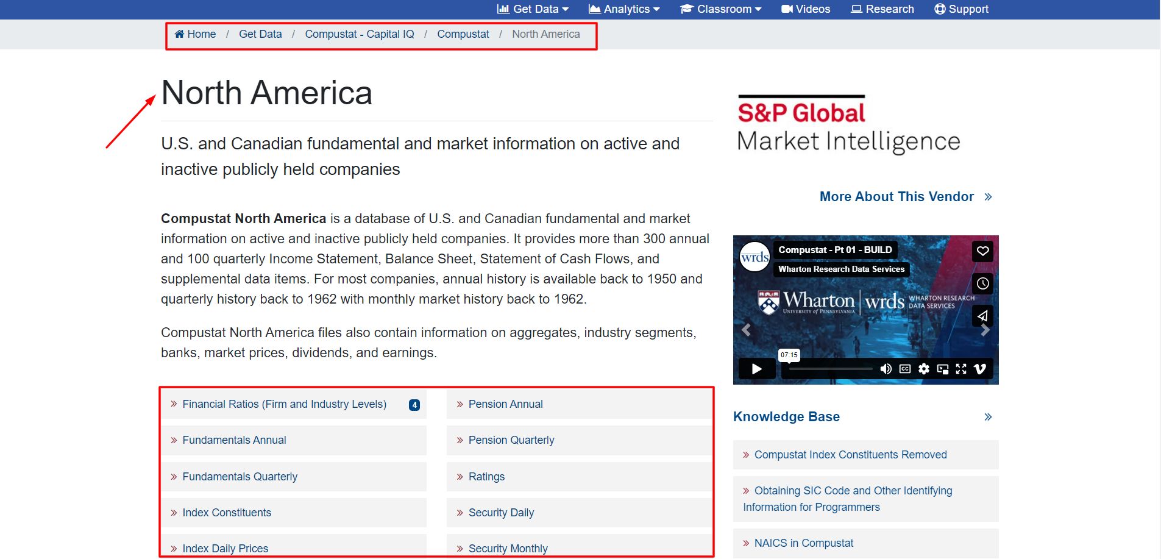Click the home icon in breadcrumb
Viewport: 1161px width, 559px height.
coord(179,34)
